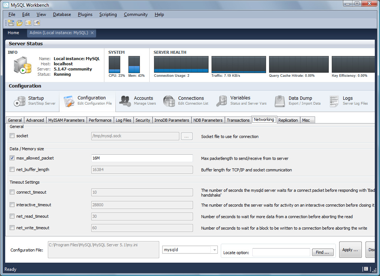Click the Configuration edit file icon
The width and height of the screenshot is (380, 276).
pyautogui.click(x=69, y=101)
